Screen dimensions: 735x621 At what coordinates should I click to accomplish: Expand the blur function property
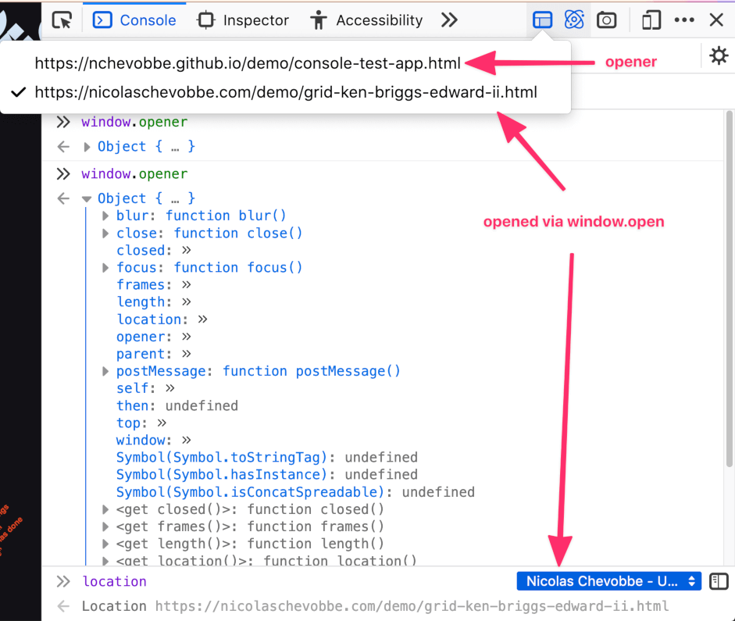tap(105, 216)
